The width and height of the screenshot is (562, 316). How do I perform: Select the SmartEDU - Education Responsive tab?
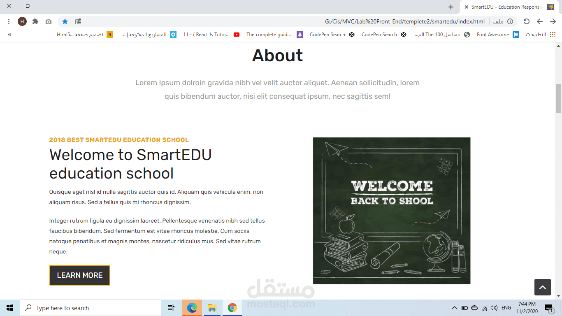(510, 7)
